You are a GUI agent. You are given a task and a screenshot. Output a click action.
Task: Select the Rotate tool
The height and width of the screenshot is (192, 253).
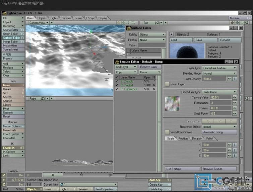click(x=13, y=89)
